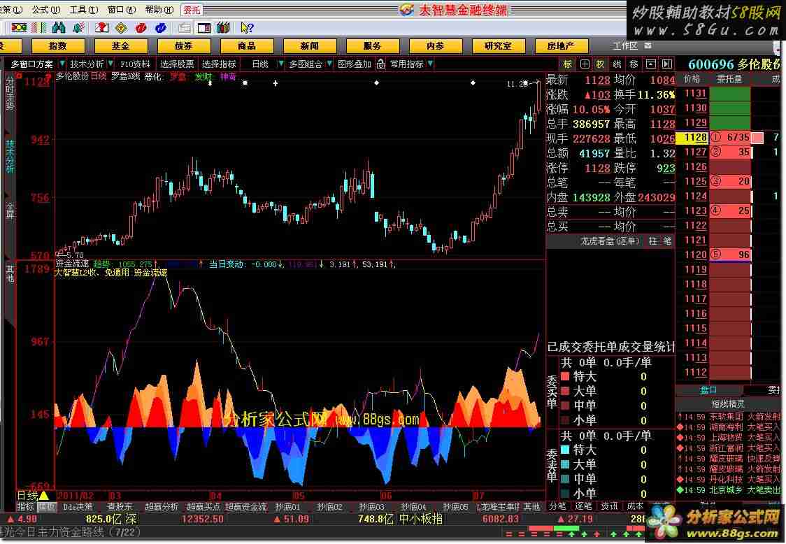Click the red round toolbar icon

(x=141, y=27)
